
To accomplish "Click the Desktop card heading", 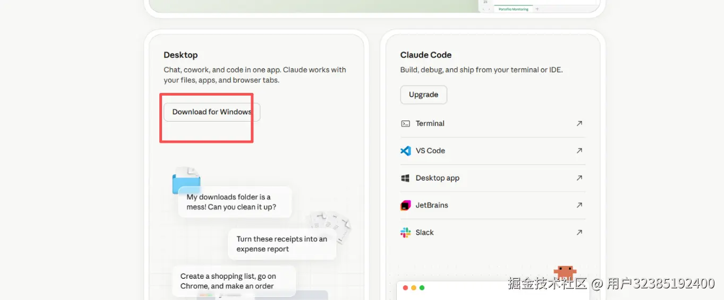I will point(181,55).
